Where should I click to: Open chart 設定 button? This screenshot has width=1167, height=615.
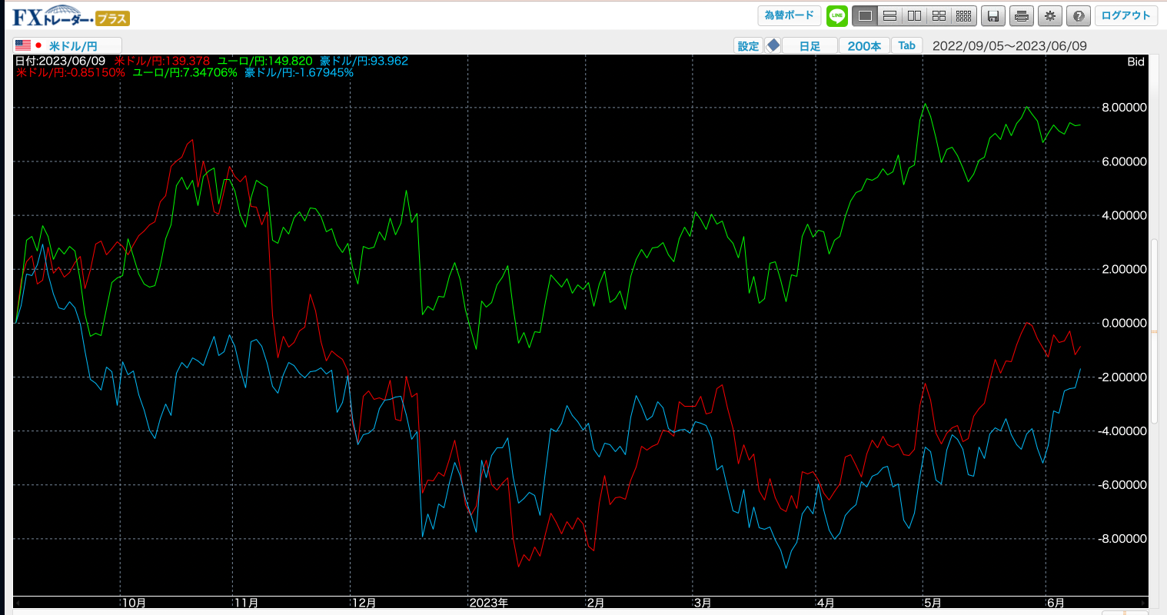[x=748, y=45]
